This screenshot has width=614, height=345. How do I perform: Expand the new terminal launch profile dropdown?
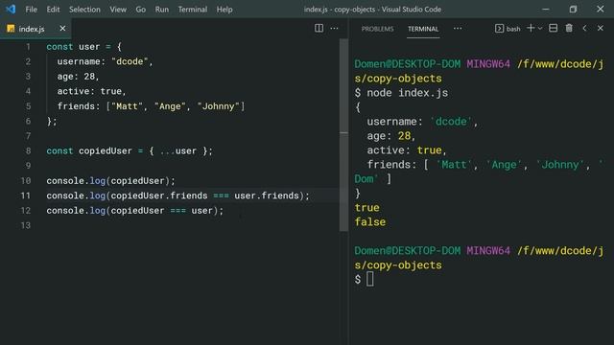coord(540,28)
